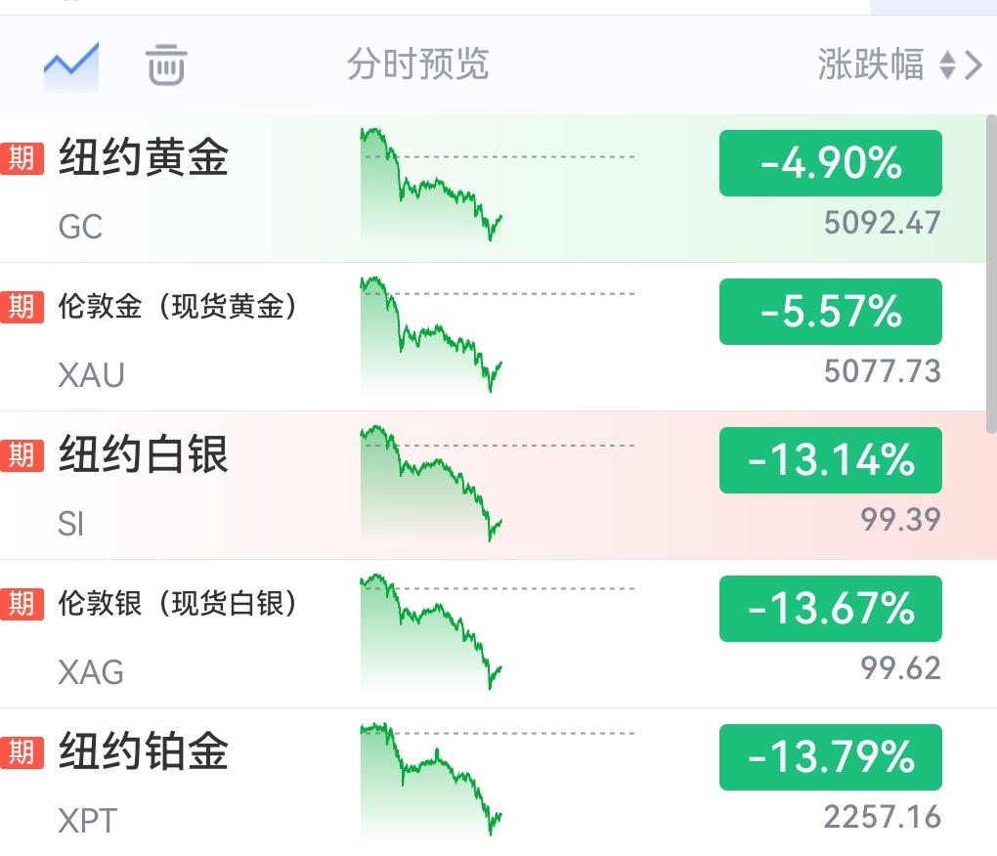
Task: Tap the -13.79% platinum change button
Action: (x=830, y=757)
